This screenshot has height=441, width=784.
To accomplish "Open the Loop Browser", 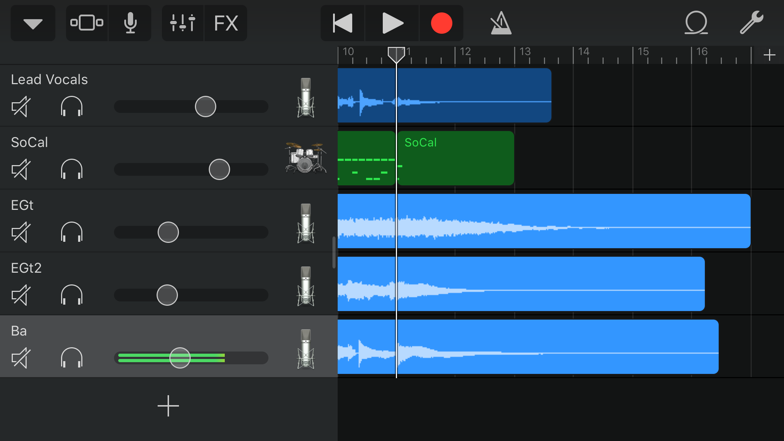I will point(696,23).
